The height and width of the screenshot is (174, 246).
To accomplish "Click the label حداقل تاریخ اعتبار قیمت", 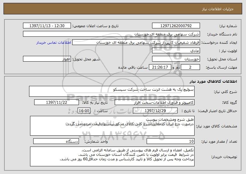I will click(x=217, y=111).
